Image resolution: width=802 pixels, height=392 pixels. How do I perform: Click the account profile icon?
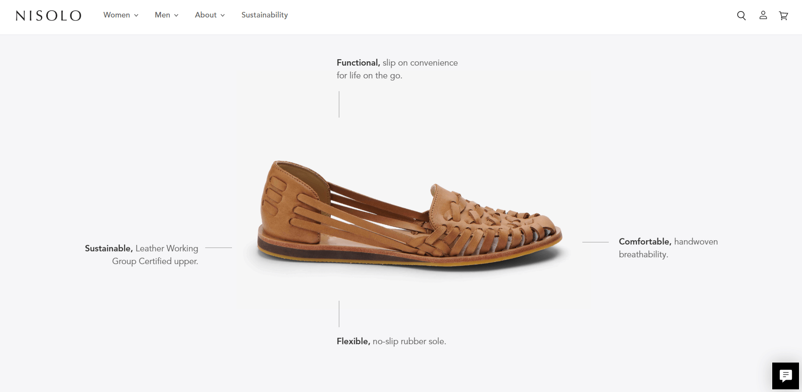click(763, 15)
